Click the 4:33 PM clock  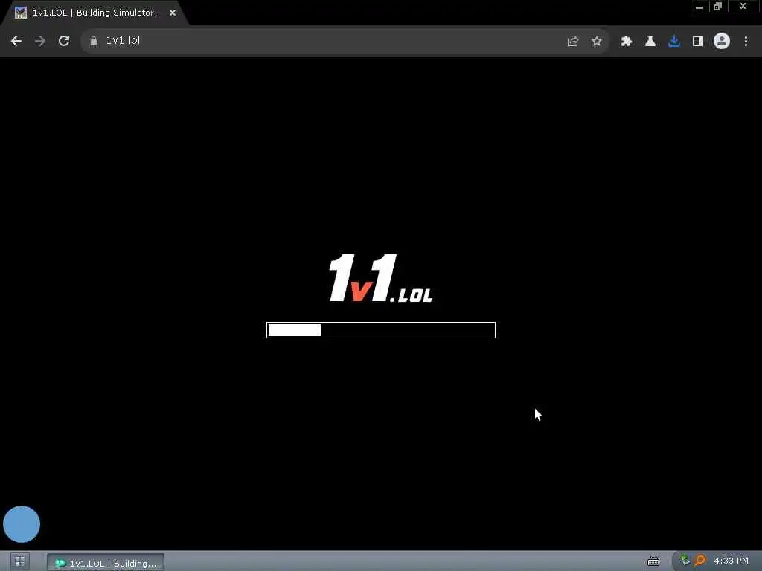(x=731, y=561)
